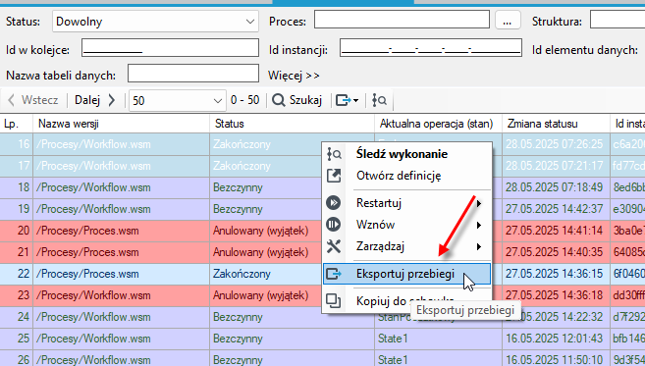The width and height of the screenshot is (645, 366).
Task: Select row 16 /Procesy/Workflow.wsm
Action: [93, 144]
